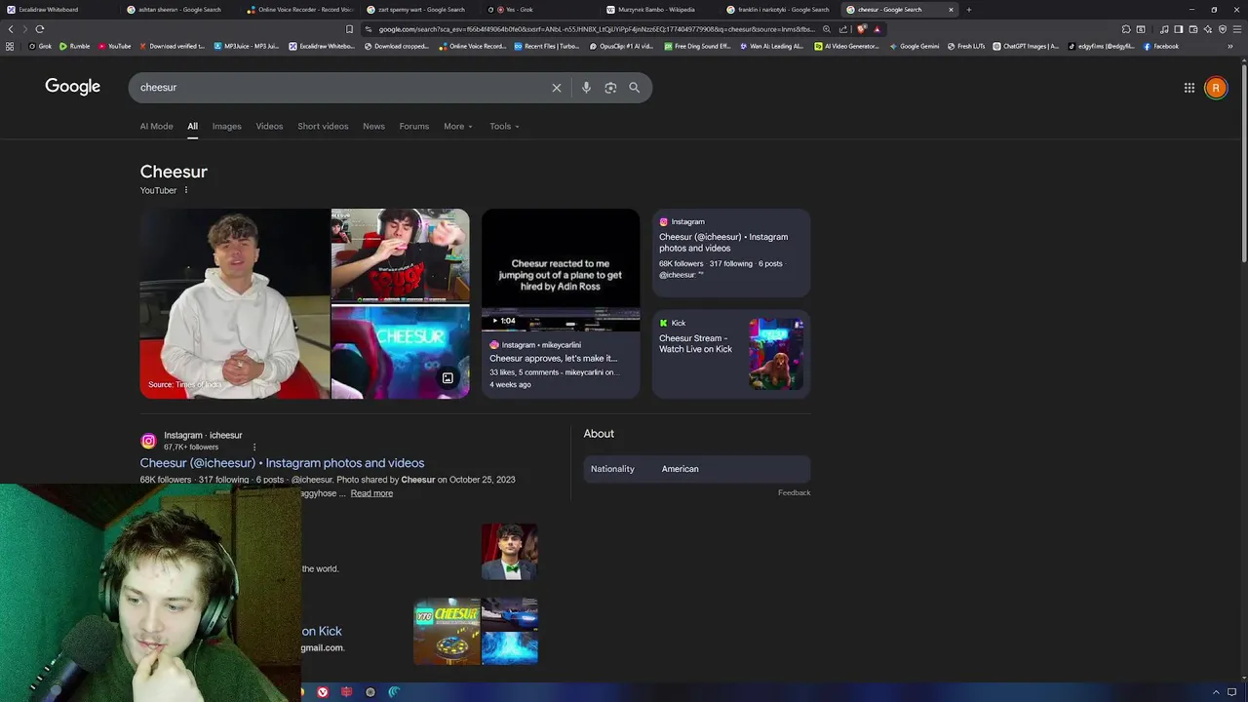Open the Instagram @icheesur card
The height and width of the screenshot is (702, 1248).
pyautogui.click(x=730, y=253)
